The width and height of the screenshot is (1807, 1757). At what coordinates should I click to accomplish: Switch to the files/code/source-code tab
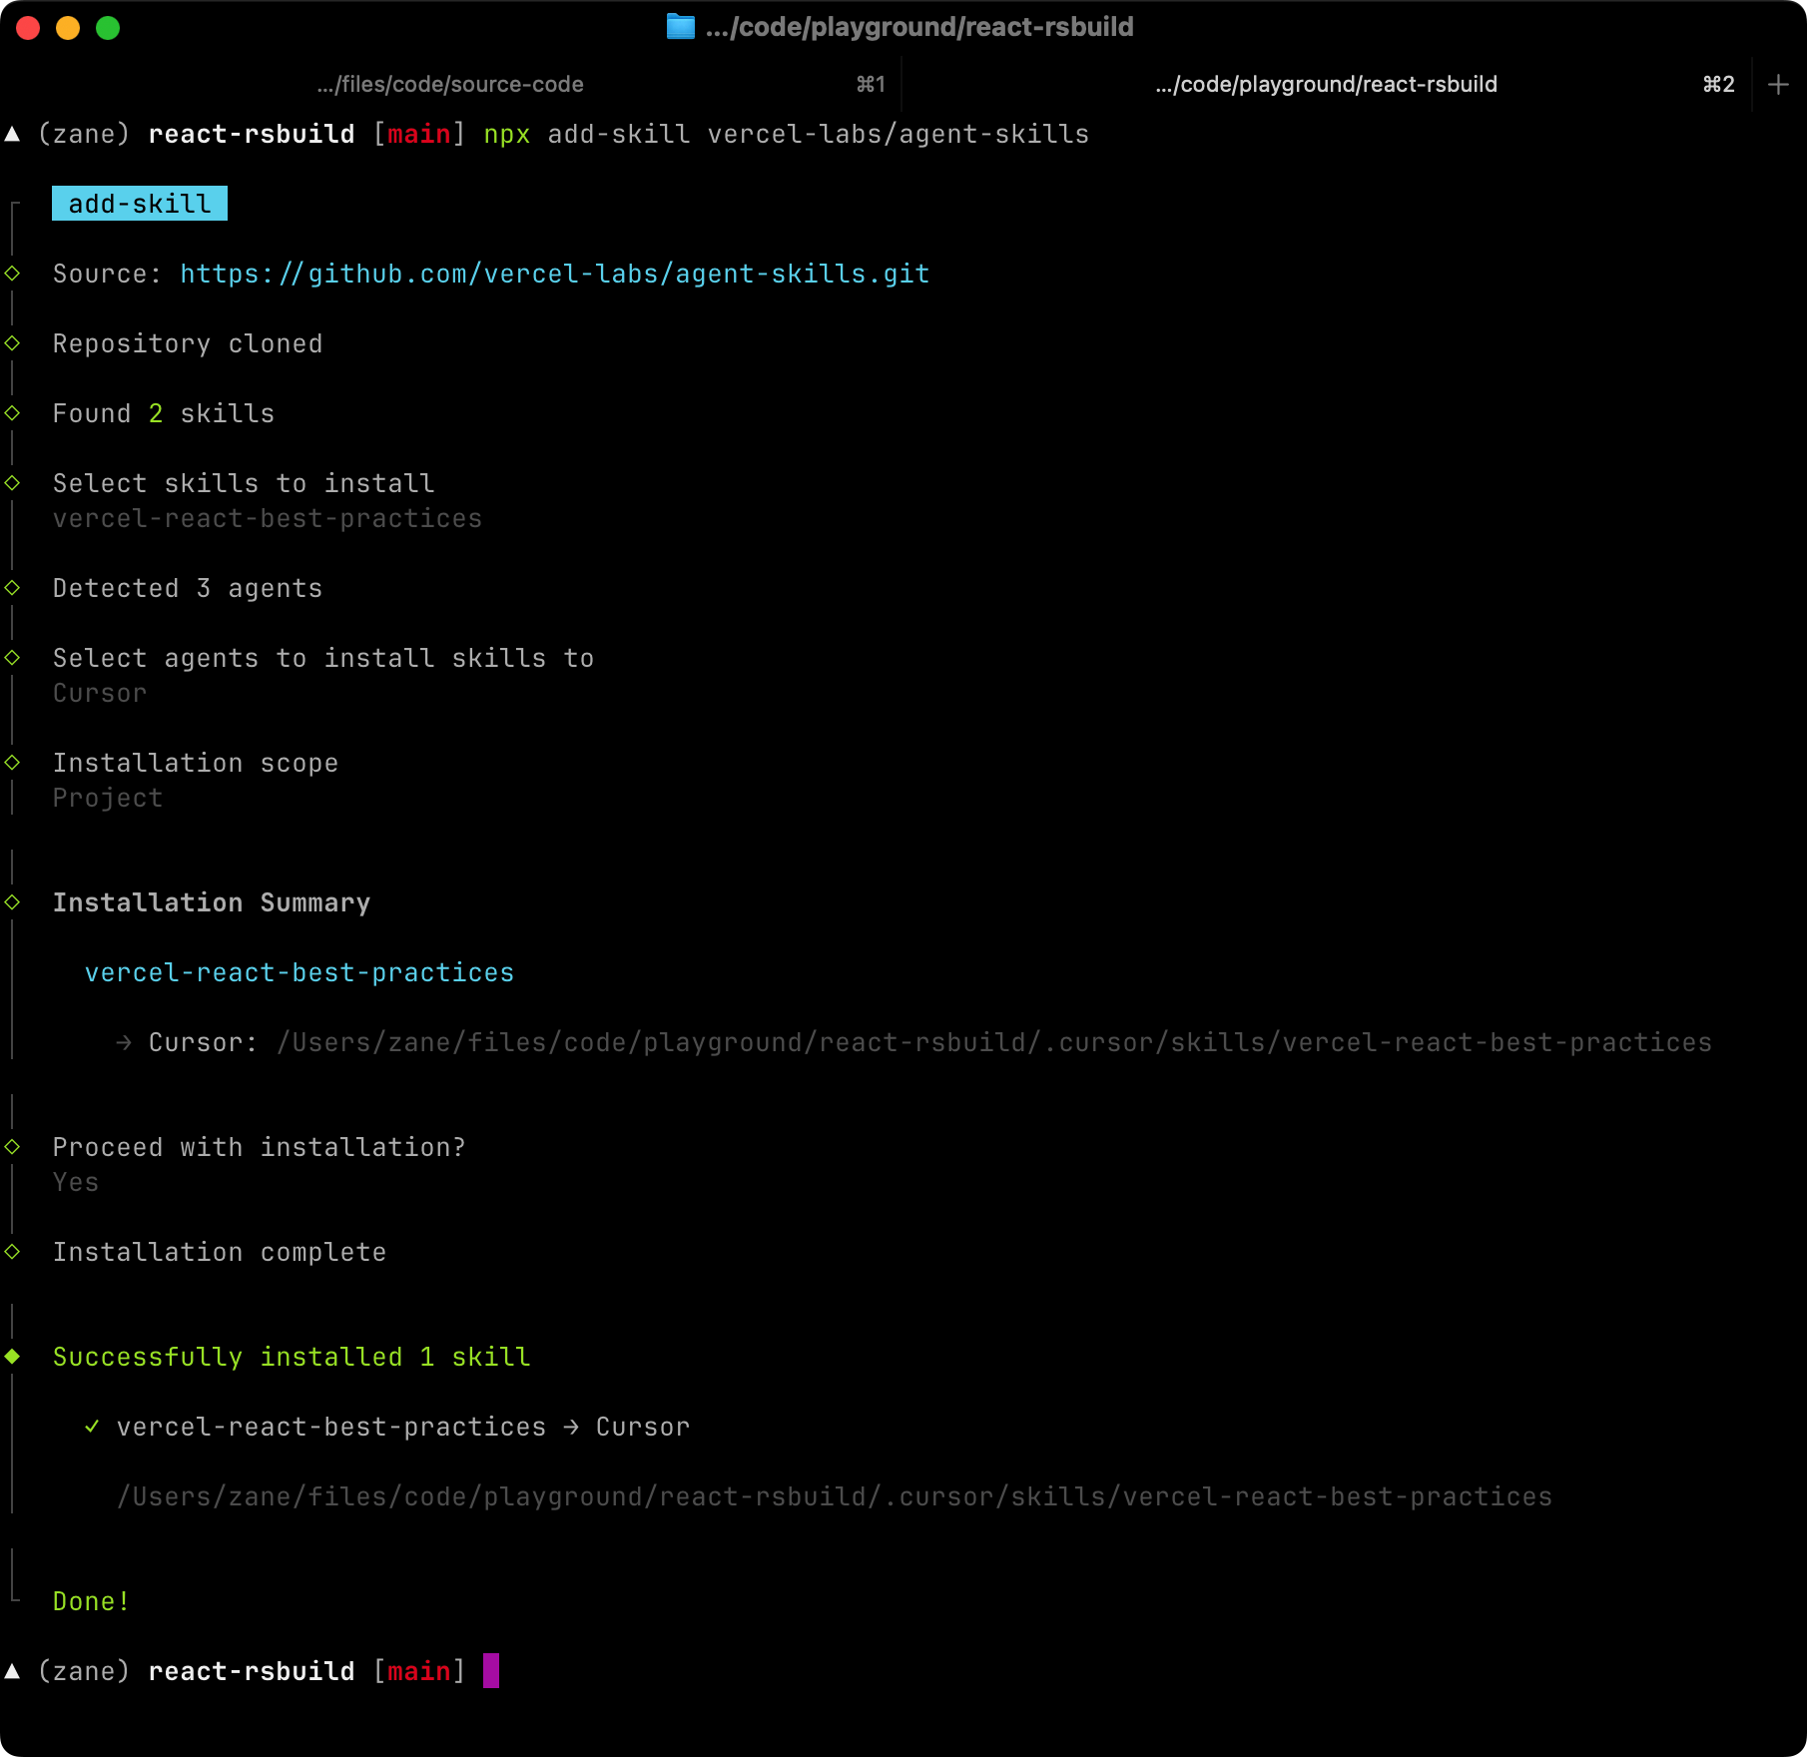[x=450, y=85]
